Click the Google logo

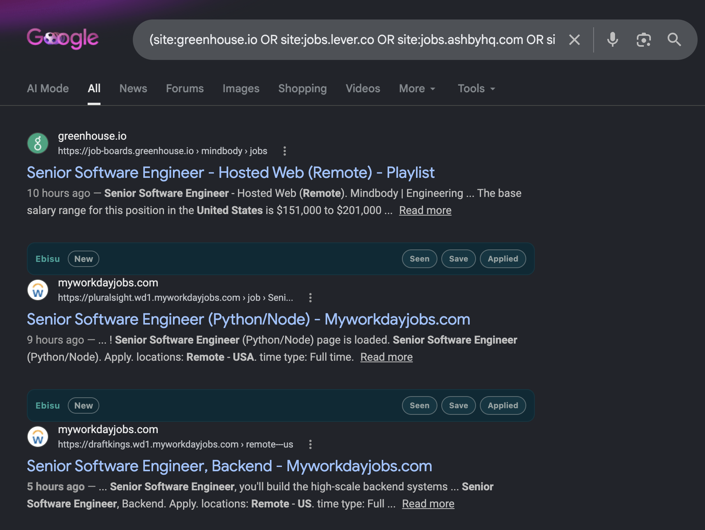pyautogui.click(x=63, y=39)
